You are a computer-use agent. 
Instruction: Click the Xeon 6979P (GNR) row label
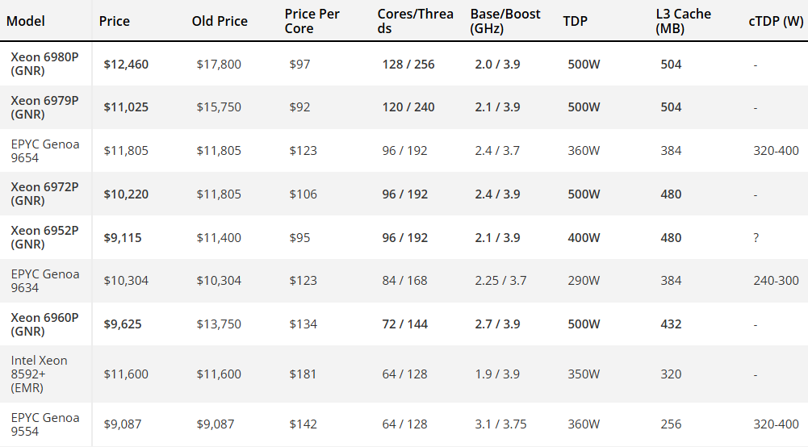click(44, 107)
